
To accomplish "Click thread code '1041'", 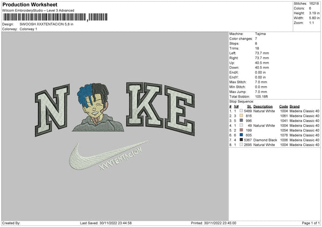I will point(284,120).
